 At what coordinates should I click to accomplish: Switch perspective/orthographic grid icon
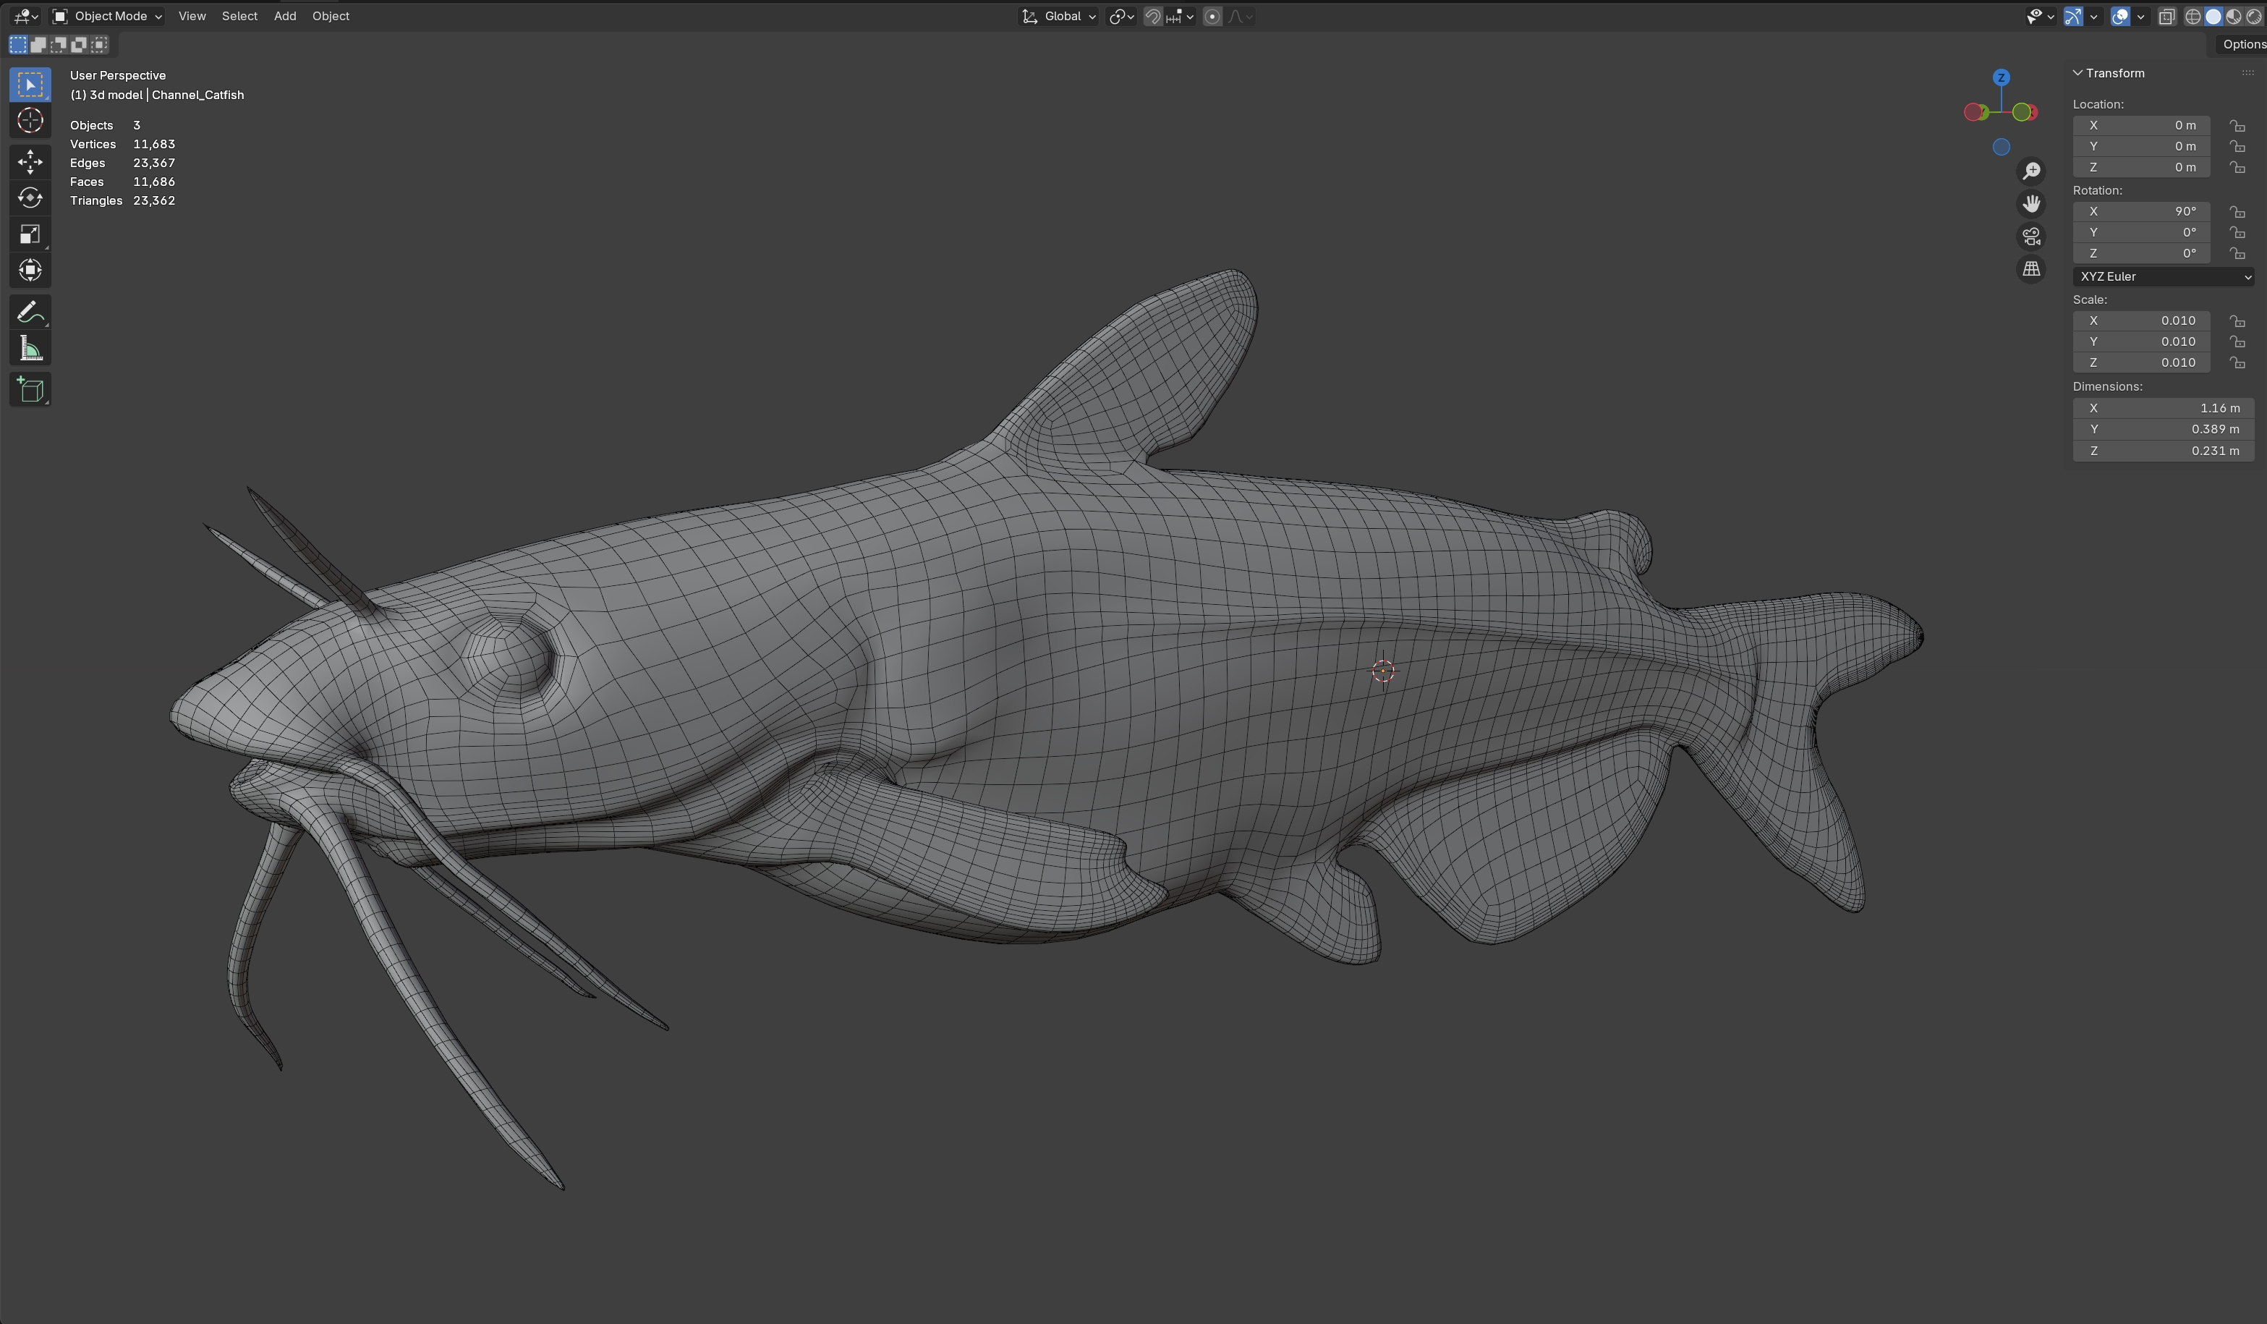point(2031,269)
